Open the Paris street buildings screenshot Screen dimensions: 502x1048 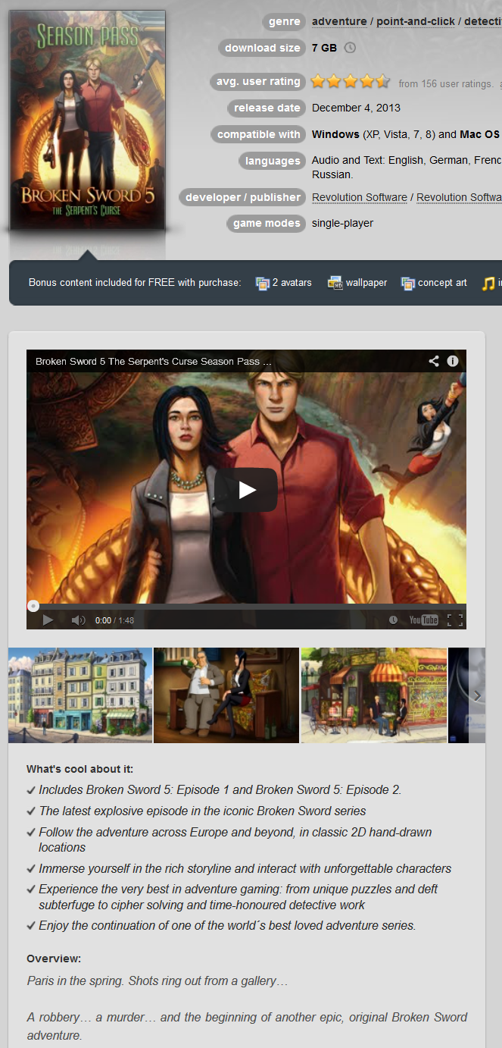pos(80,695)
